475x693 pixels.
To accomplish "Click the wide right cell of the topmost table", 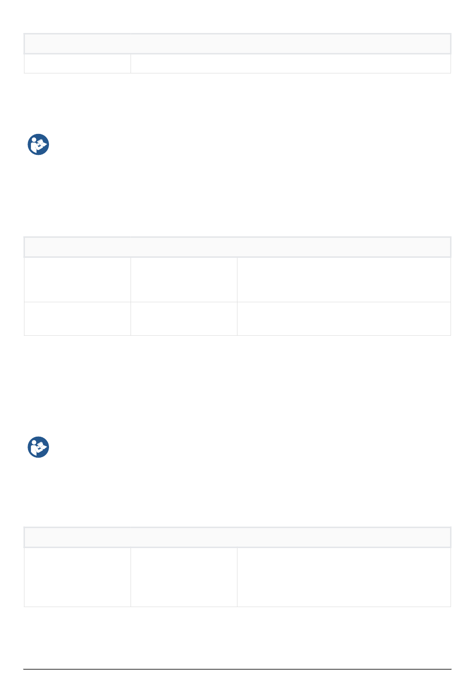I will tap(290, 63).
